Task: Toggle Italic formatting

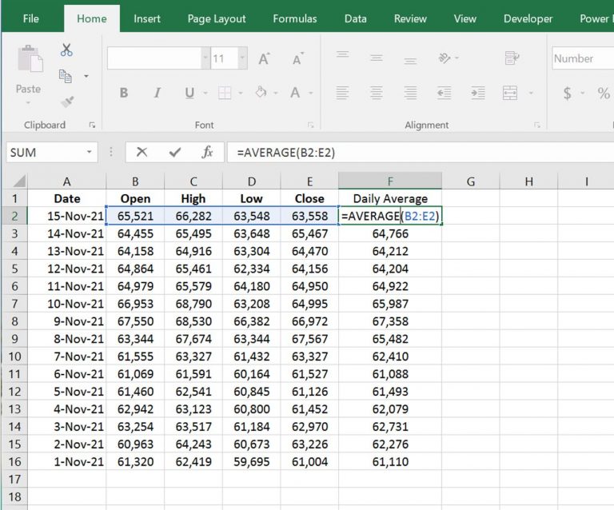Action: (157, 94)
